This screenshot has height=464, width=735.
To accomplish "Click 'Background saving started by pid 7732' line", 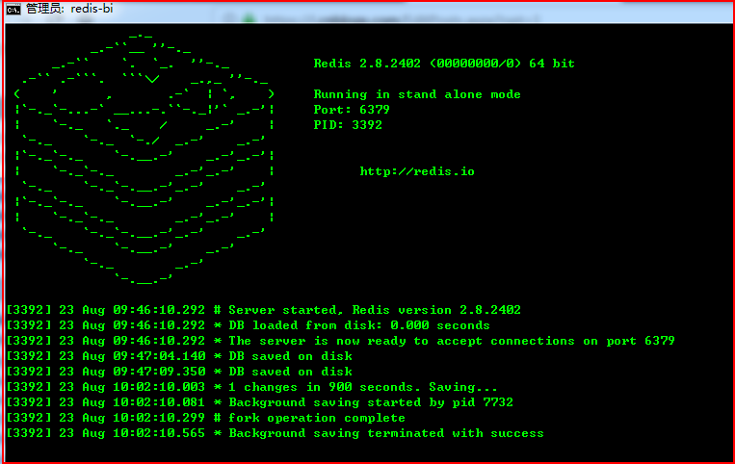I will click(x=260, y=402).
